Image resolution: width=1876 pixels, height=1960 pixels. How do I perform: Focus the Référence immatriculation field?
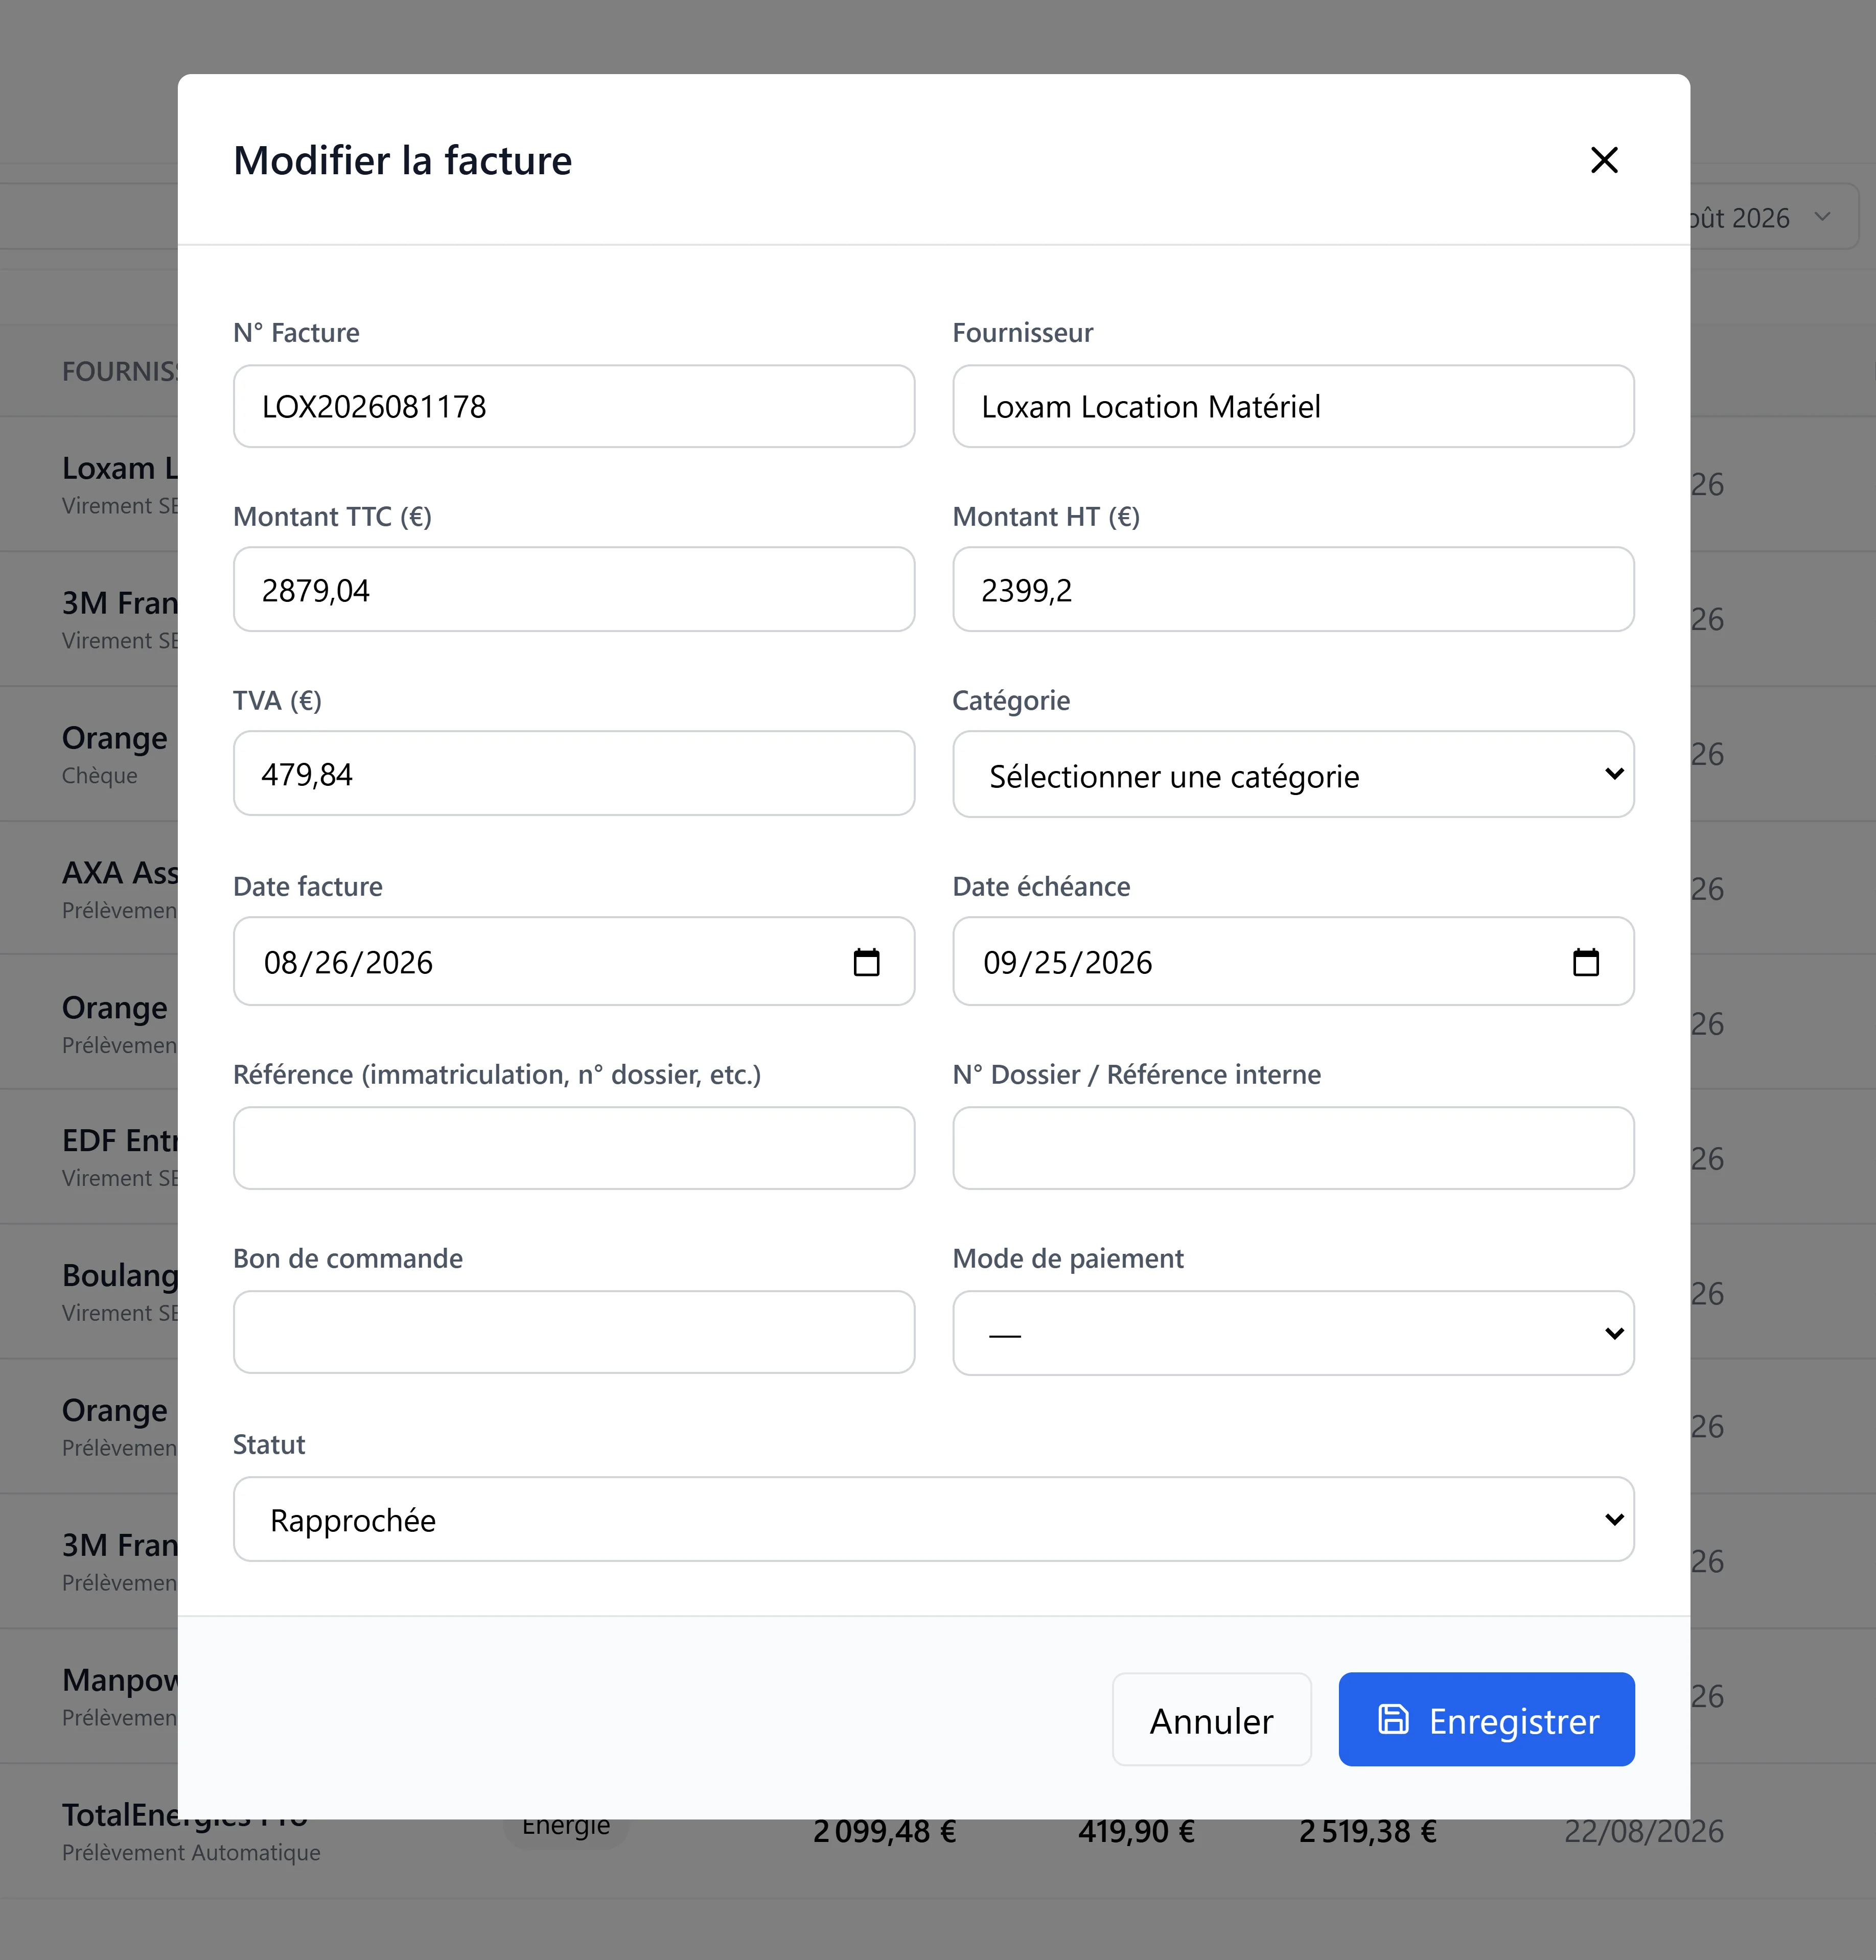click(574, 1148)
